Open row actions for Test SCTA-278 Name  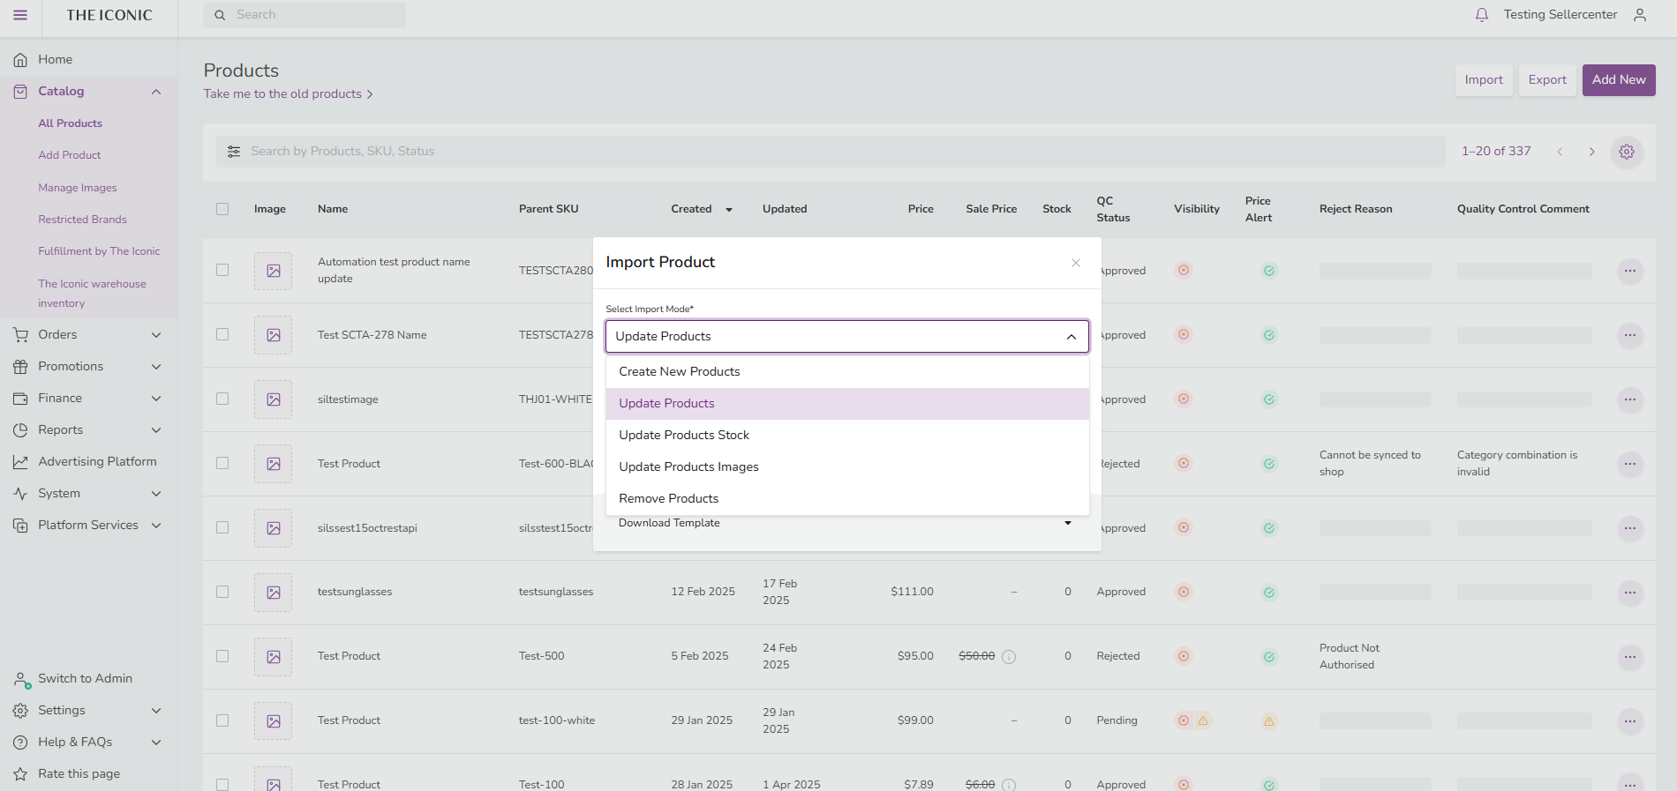[1630, 335]
